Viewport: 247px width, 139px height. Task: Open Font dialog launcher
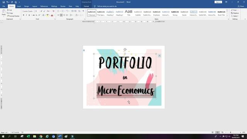55,19
